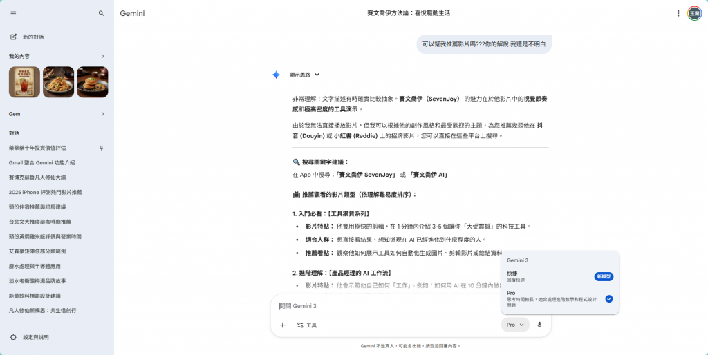Click the 對話 section heading

[14, 133]
